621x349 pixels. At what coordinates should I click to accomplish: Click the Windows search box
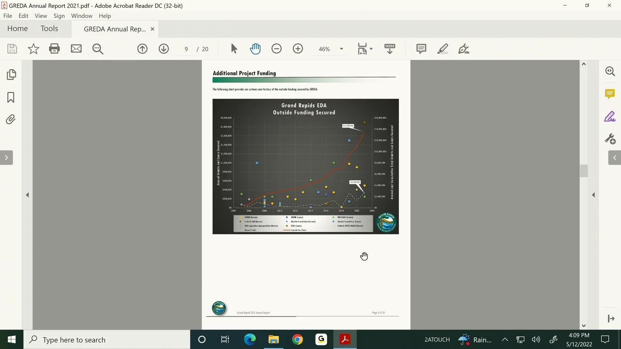107,340
